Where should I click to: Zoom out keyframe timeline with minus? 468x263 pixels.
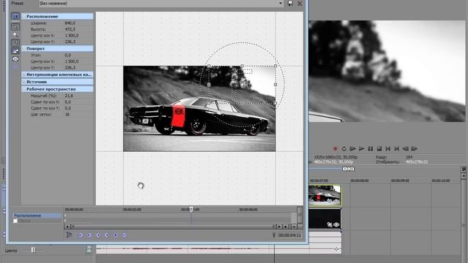[294, 226]
